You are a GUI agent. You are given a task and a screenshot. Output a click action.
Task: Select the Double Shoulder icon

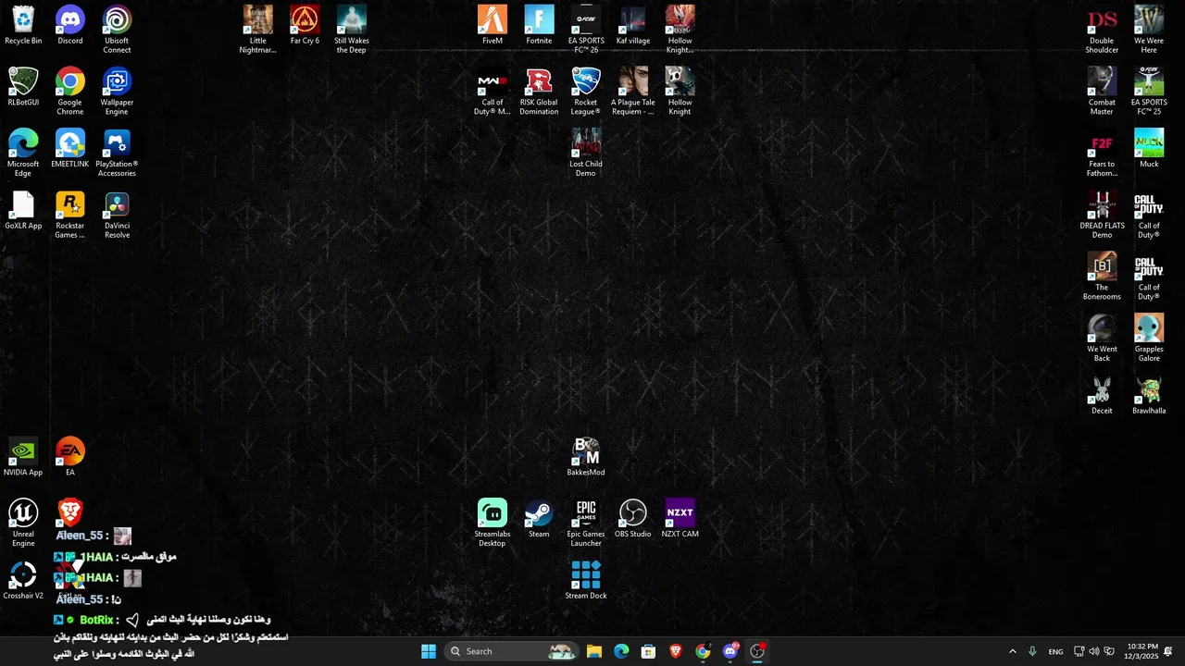tap(1102, 31)
